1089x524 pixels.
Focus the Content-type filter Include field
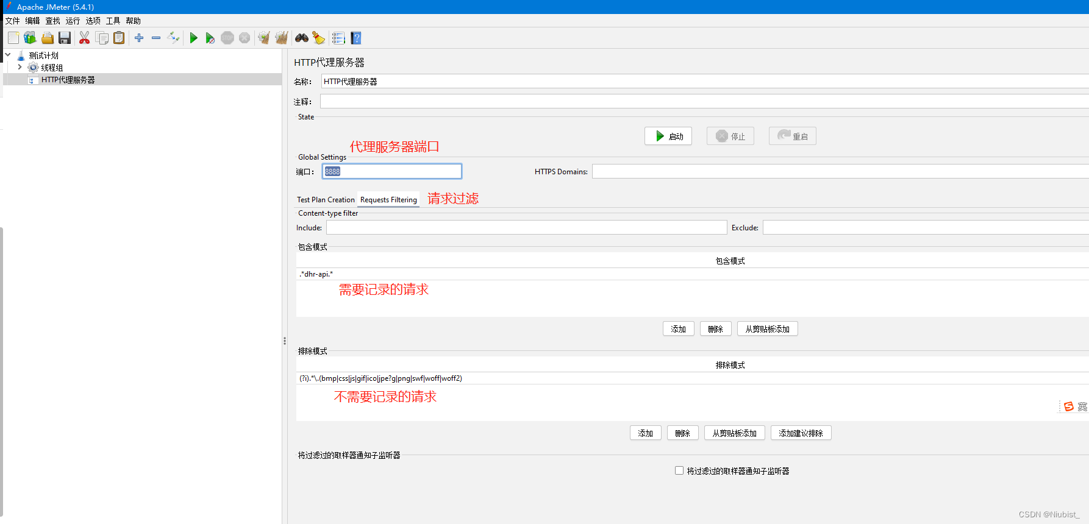click(527, 227)
